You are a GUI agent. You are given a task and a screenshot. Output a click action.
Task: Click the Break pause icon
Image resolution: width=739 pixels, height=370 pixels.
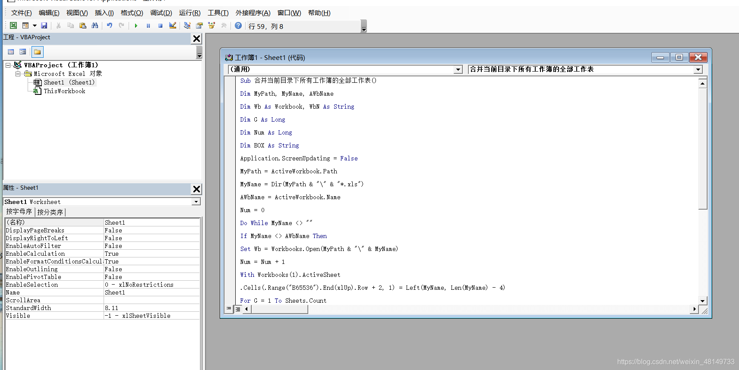(x=148, y=26)
